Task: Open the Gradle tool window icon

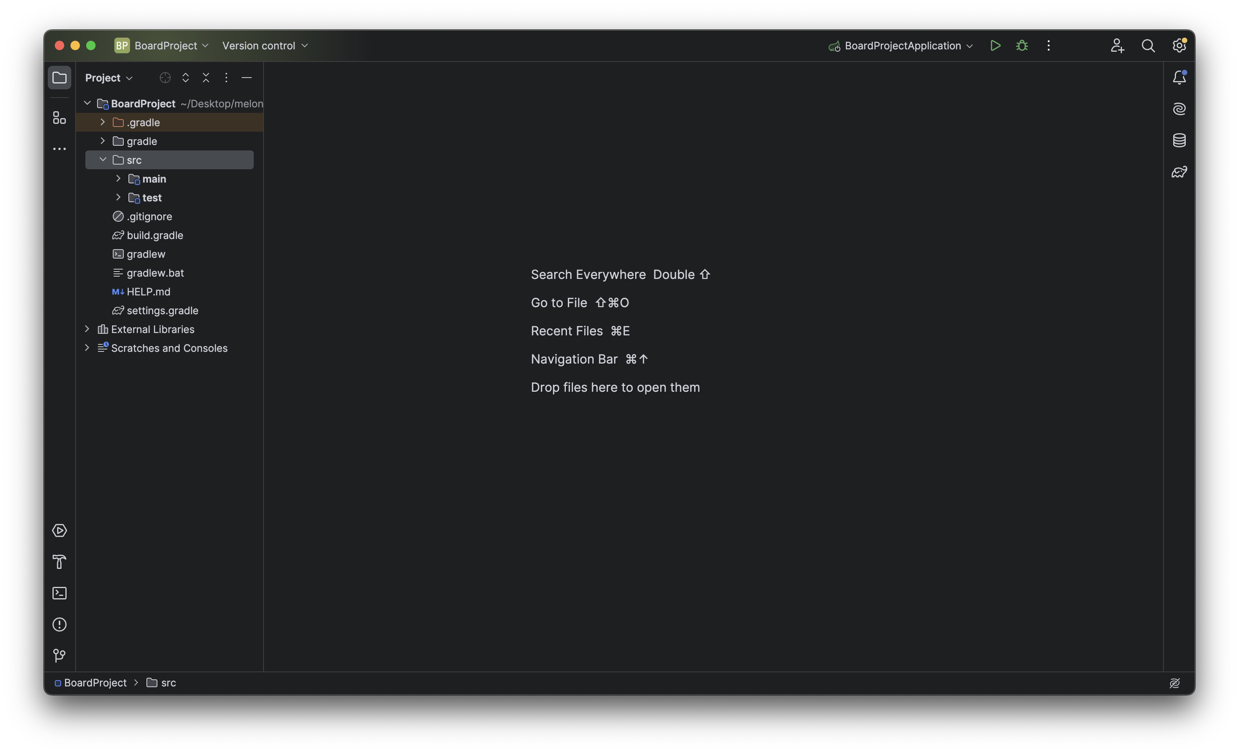Action: 1179,172
